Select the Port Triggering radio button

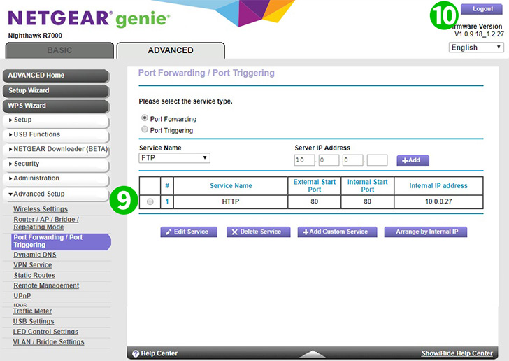pyautogui.click(x=145, y=129)
